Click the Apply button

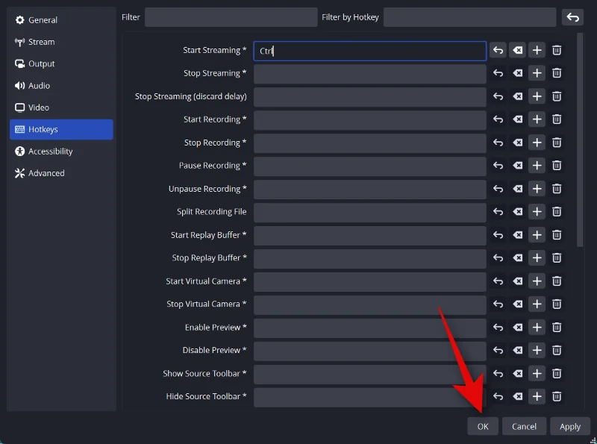(x=570, y=426)
